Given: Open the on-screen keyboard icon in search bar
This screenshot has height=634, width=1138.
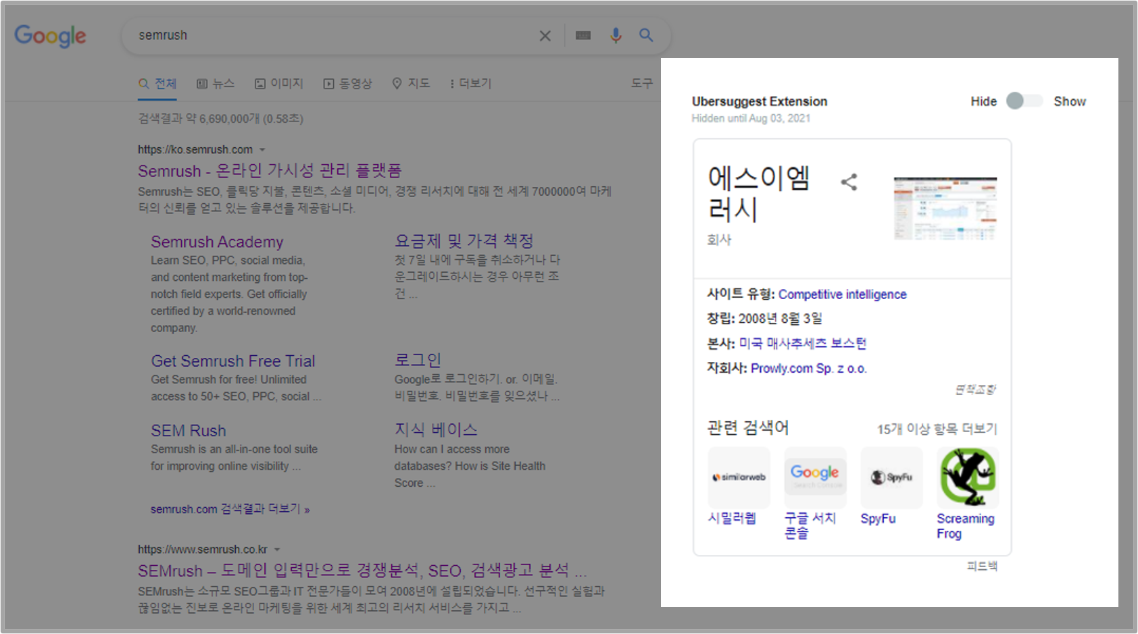Looking at the screenshot, I should click(583, 35).
